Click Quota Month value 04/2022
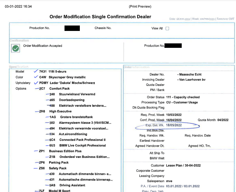Image resolution: width=236 pixels, height=192 pixels. click(223, 120)
